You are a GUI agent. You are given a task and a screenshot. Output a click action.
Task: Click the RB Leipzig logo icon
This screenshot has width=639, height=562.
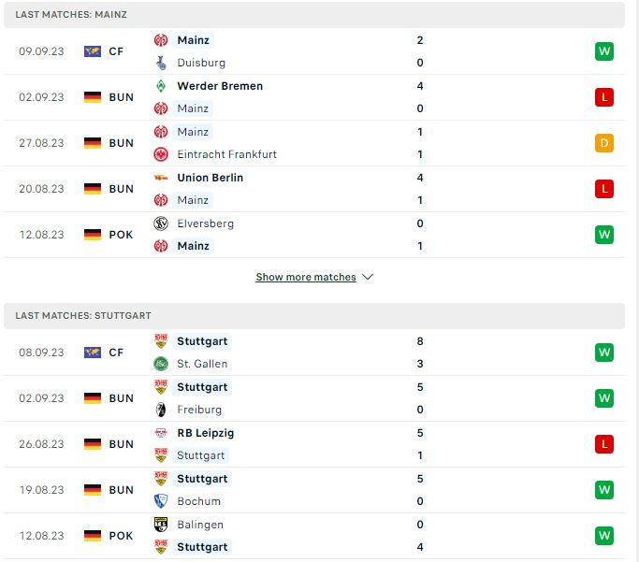(x=161, y=433)
